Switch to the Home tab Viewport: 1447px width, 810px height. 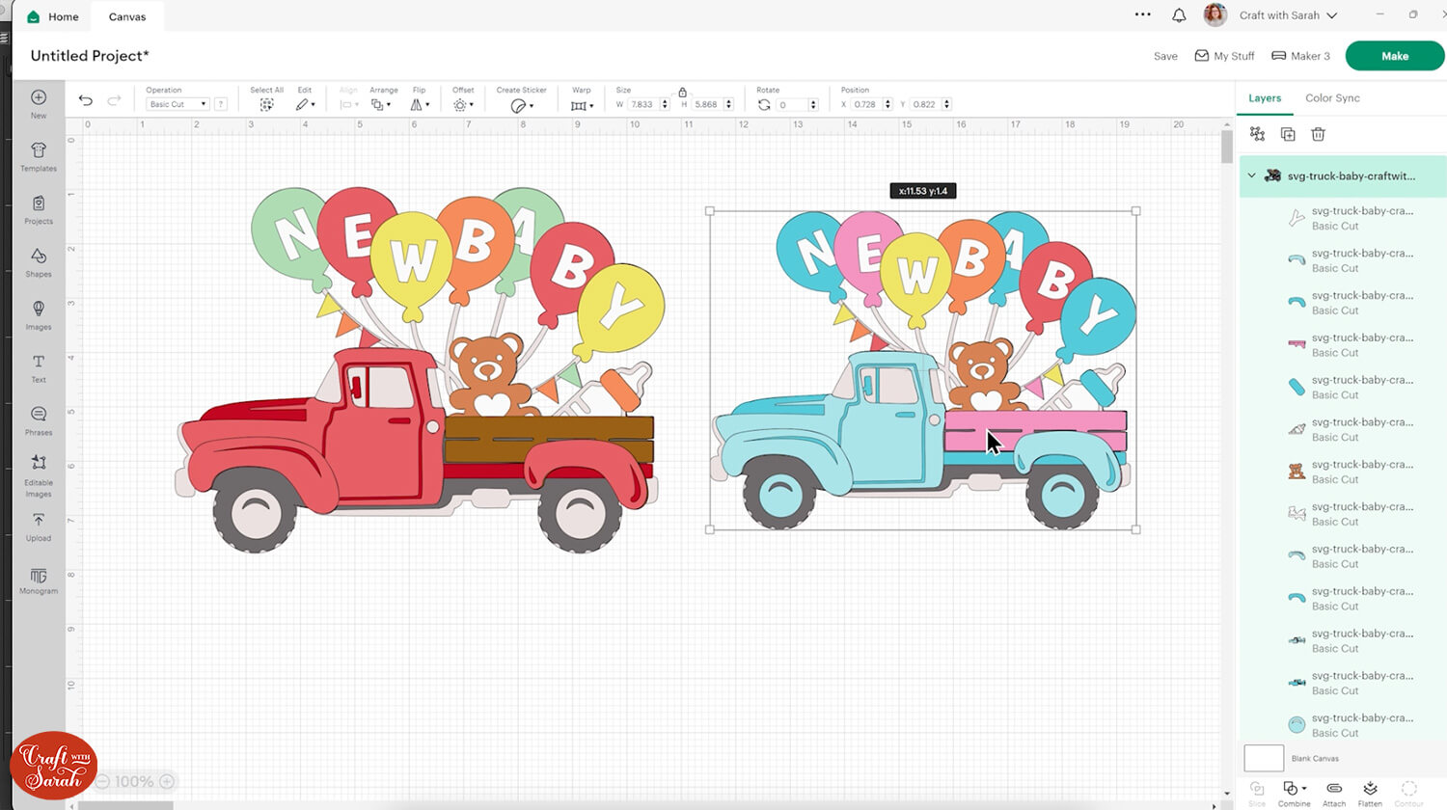coord(53,16)
